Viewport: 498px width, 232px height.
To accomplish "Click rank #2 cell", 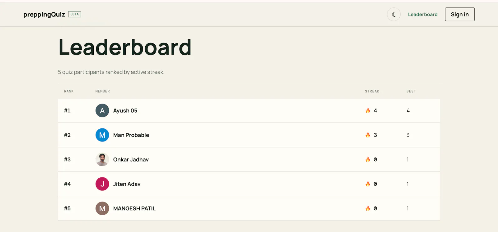I will [67, 135].
